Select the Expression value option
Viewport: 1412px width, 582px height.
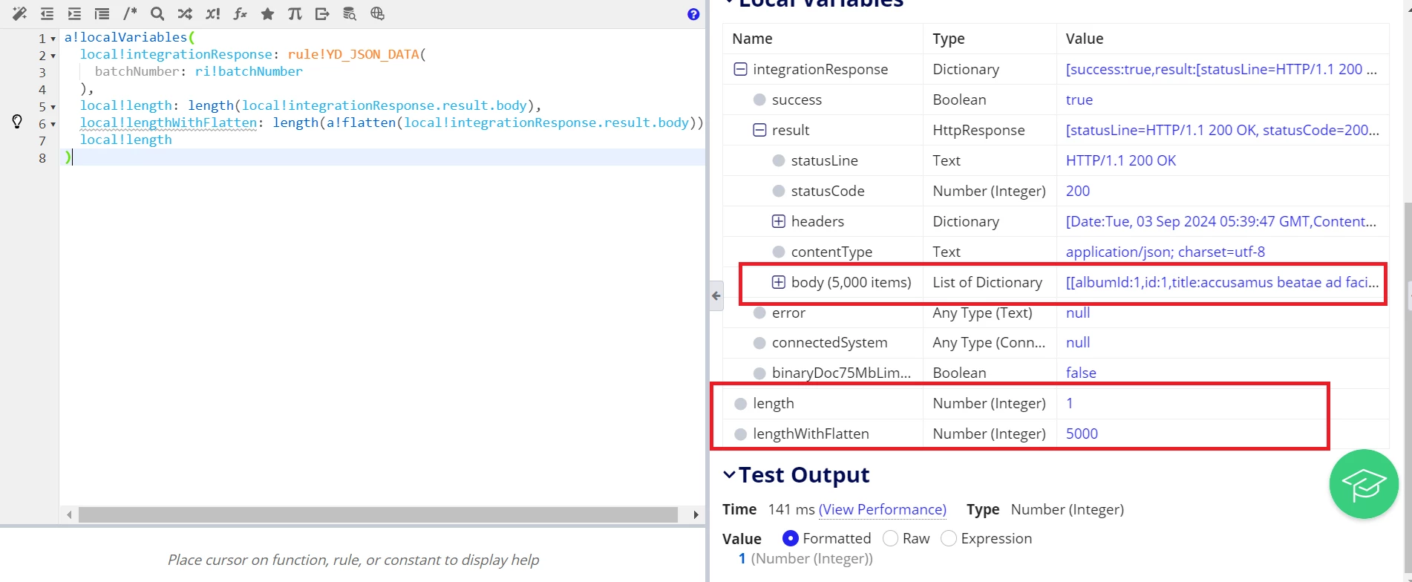(949, 538)
